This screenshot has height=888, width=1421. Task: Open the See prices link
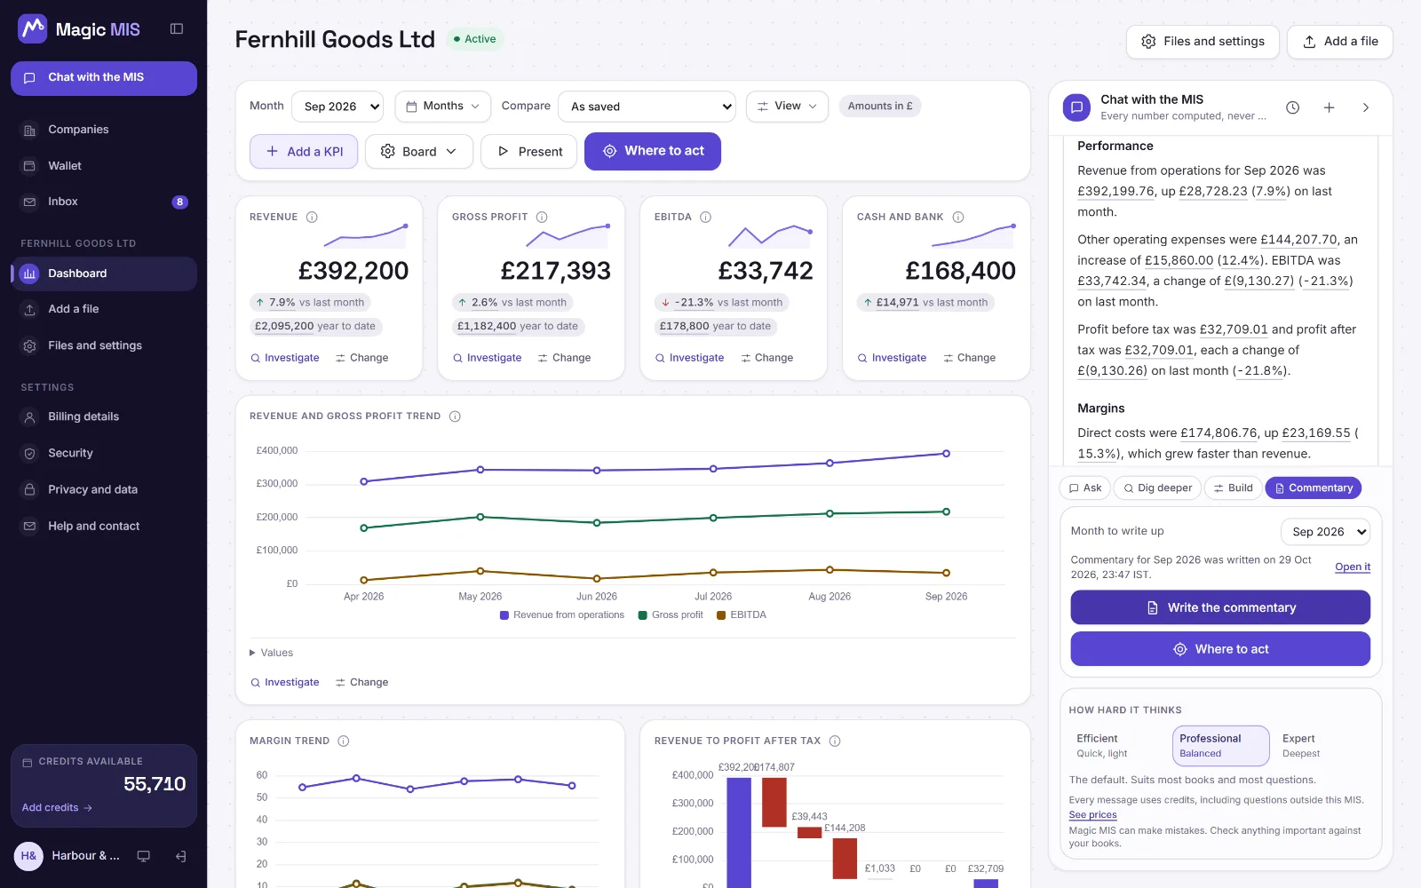[1092, 815]
